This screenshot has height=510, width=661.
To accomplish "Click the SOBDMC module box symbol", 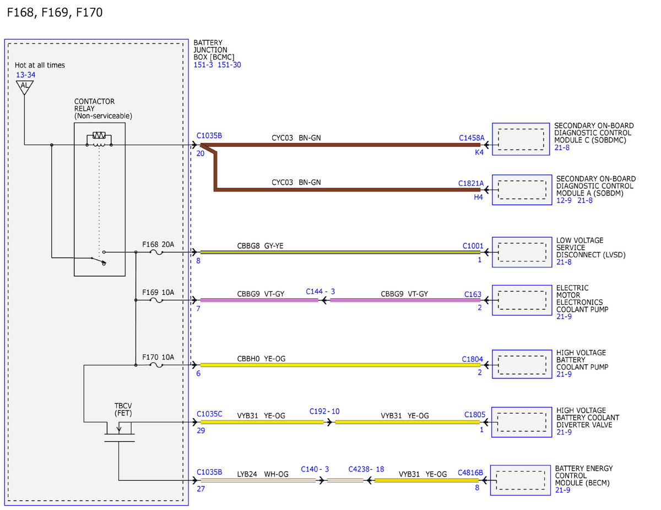I will (x=521, y=139).
